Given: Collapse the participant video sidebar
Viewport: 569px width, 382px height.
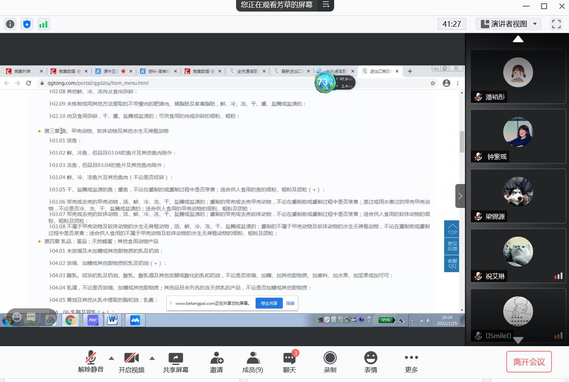Looking at the screenshot, I should [x=460, y=196].
